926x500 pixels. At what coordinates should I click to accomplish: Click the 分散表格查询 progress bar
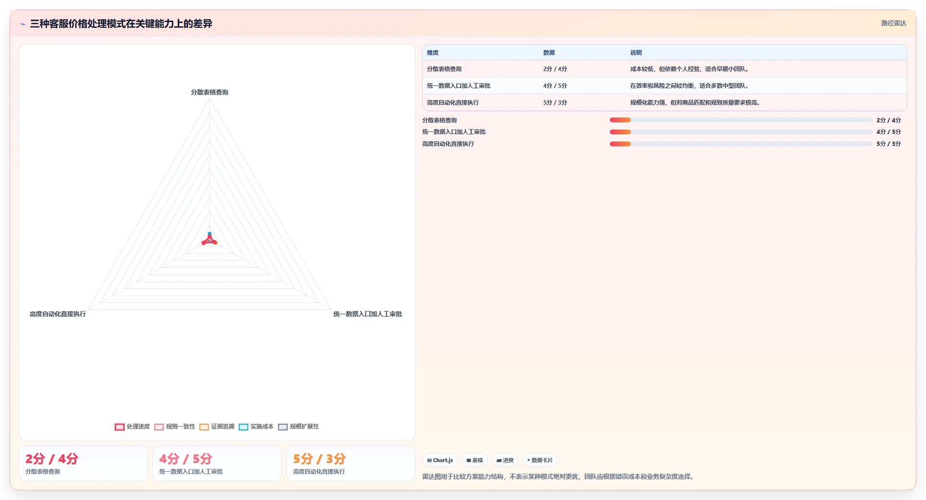coord(741,120)
